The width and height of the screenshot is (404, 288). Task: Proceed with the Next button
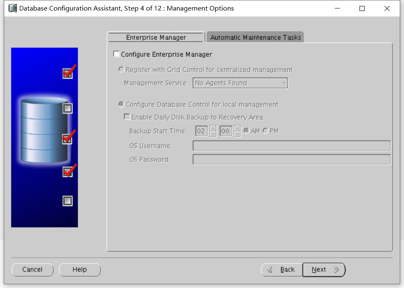coord(324,269)
